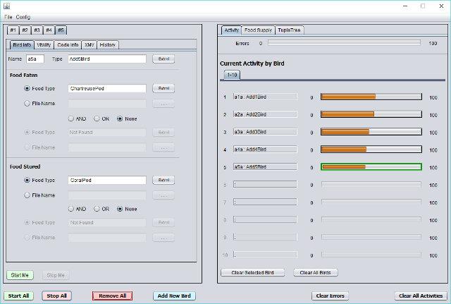Image resolution: width=451 pixels, height=304 pixels.
Task: Click activity bar for a1a : Add1Bird
Action: click(371, 97)
